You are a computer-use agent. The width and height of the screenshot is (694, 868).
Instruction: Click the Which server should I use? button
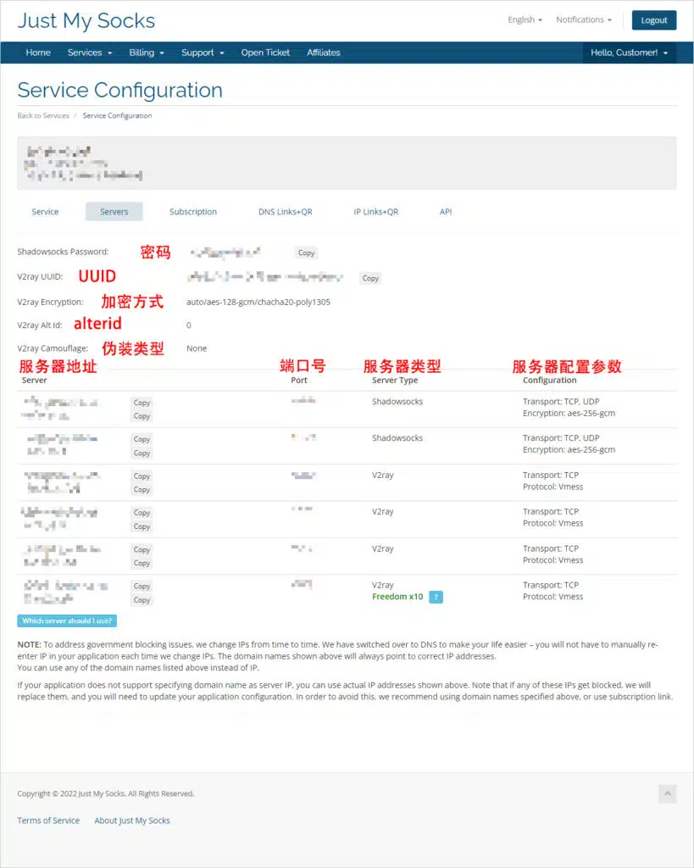tap(67, 620)
